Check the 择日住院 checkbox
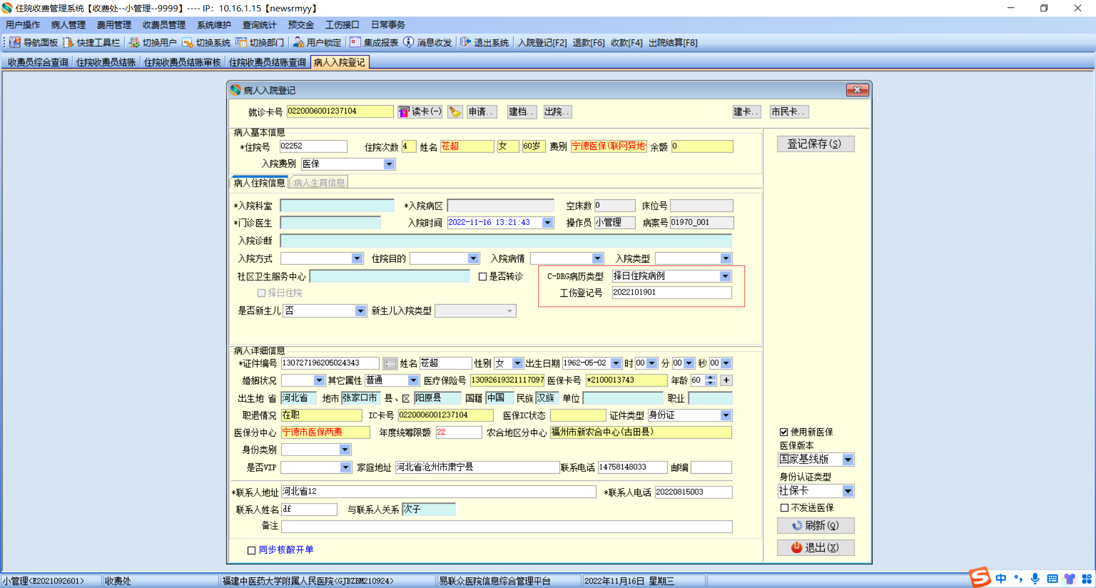The height and width of the screenshot is (588, 1096). click(x=261, y=293)
